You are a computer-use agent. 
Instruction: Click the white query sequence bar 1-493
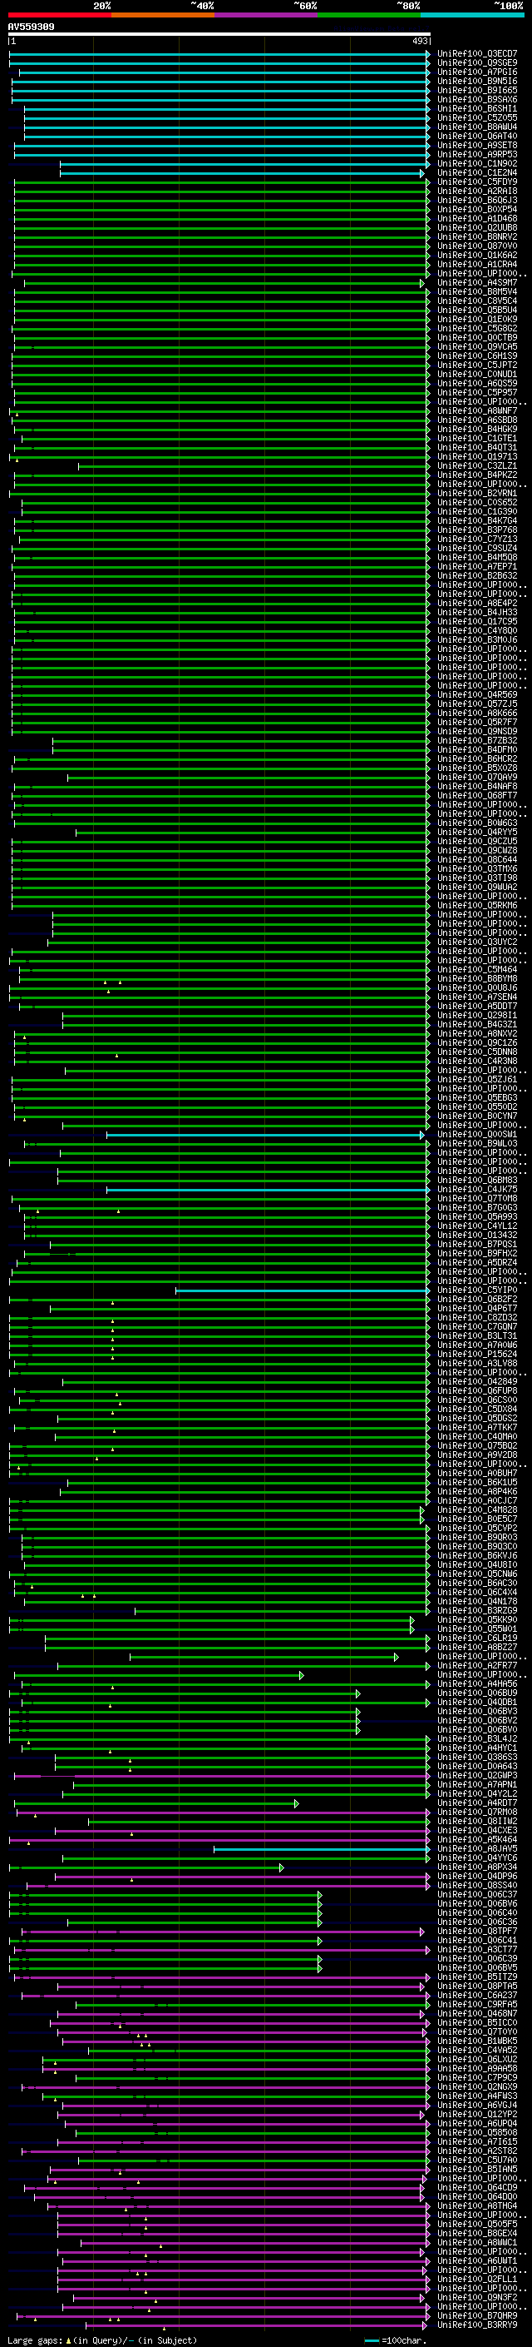click(219, 35)
